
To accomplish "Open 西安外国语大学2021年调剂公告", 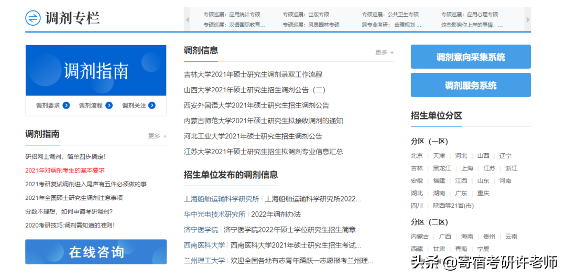I will point(256,105).
